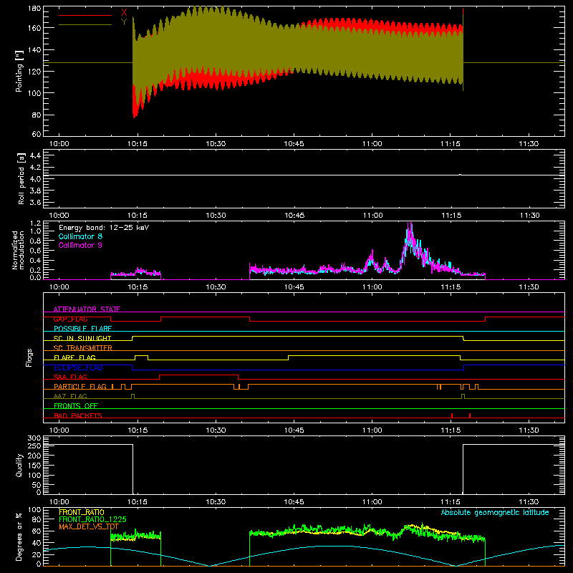This screenshot has width=573, height=573.
Task: Click the SC_IN_SUNLIGHT flag label
Action: (x=82, y=338)
